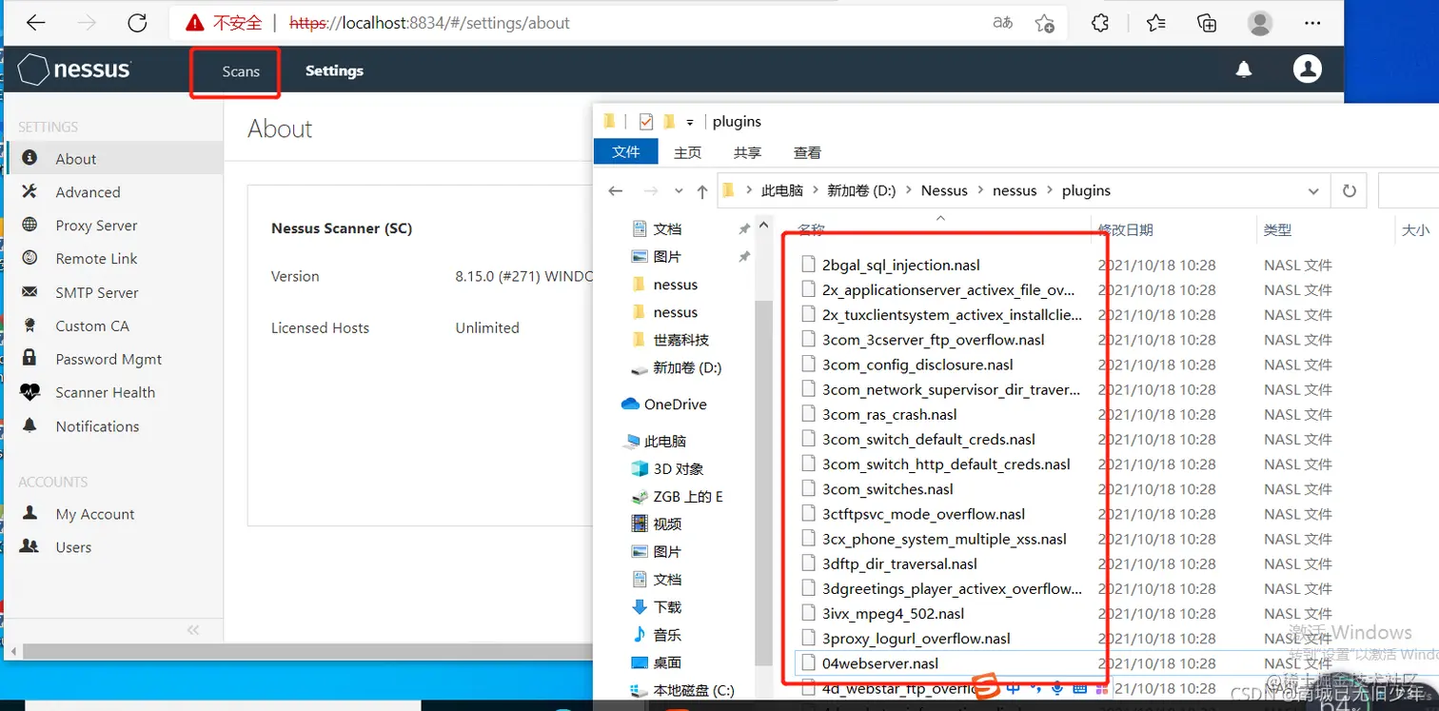Select file 04webserver.nasl
This screenshot has width=1439, height=711.
(x=880, y=663)
